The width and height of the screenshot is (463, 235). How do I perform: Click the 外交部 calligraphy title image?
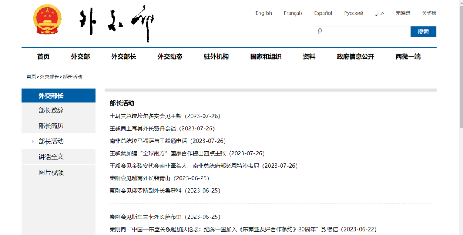[117, 22]
